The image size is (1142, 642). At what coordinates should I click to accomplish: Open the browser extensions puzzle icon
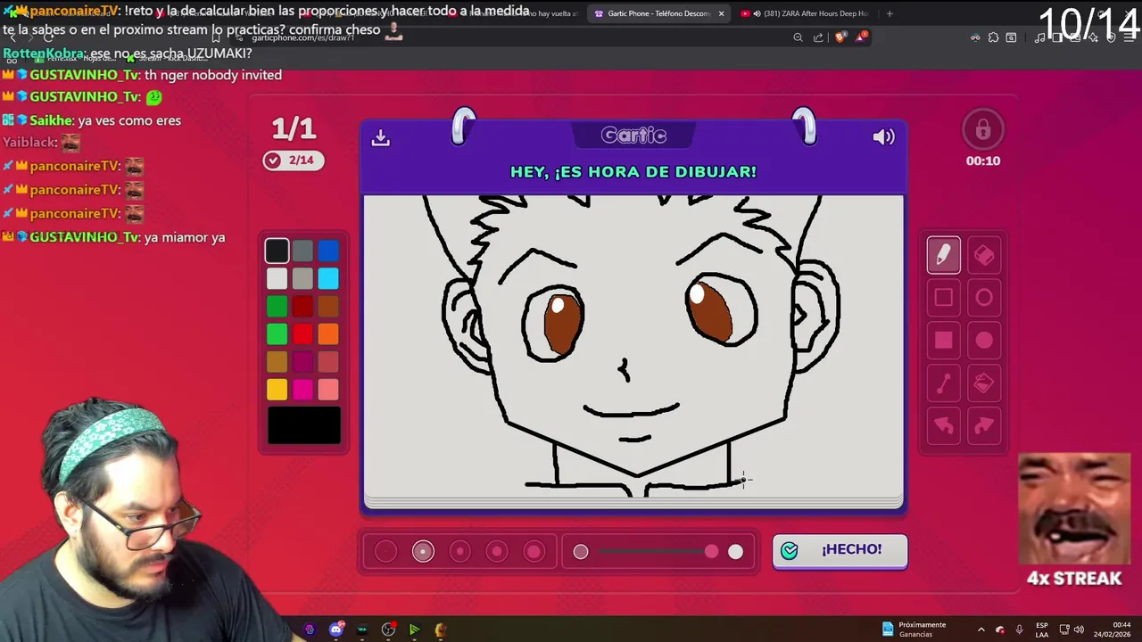(993, 37)
